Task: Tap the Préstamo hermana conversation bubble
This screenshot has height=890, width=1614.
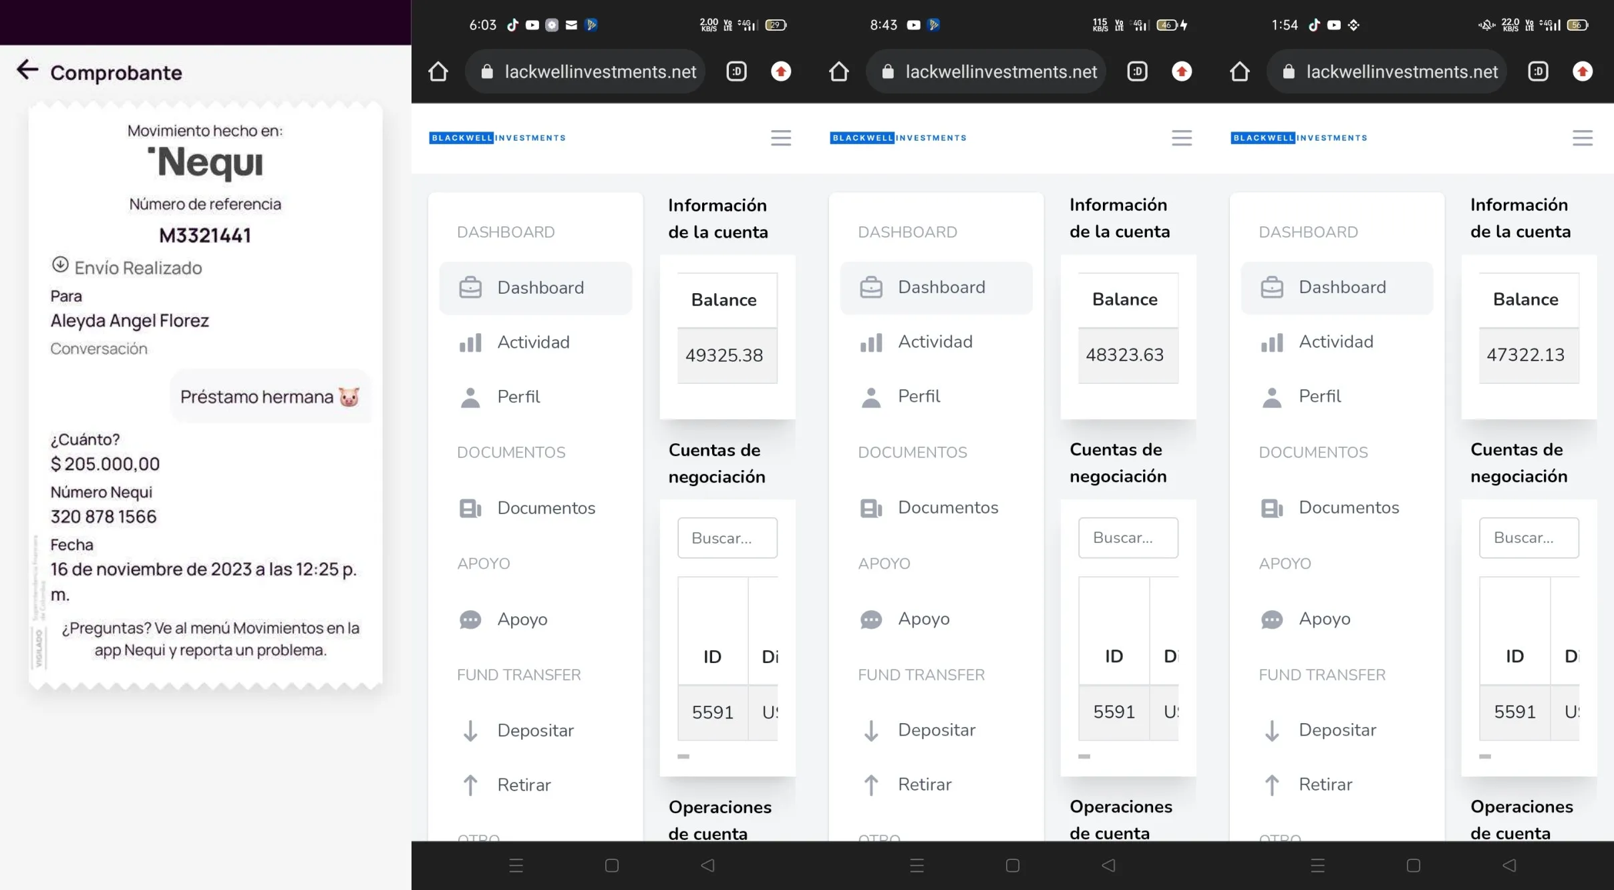Action: [270, 397]
